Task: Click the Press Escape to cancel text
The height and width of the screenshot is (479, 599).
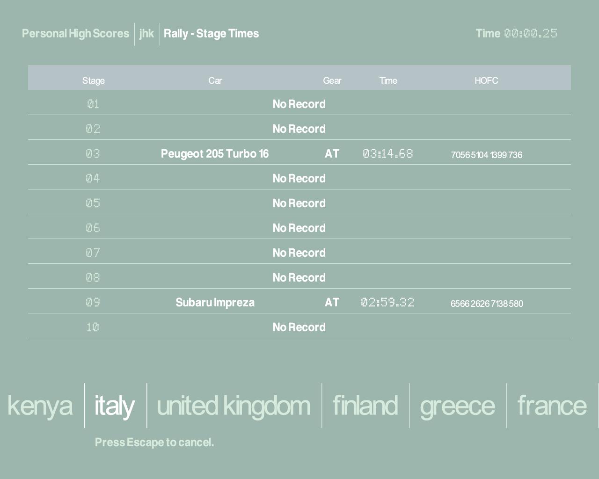Action: (154, 443)
